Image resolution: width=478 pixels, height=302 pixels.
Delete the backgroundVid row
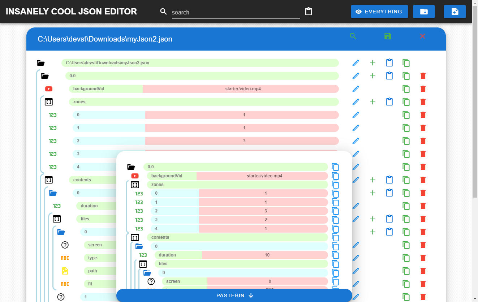click(423, 89)
